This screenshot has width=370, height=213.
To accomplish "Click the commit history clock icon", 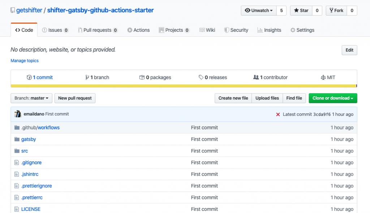I will pyautogui.click(x=29, y=77).
